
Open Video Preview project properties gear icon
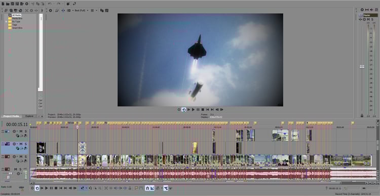click(x=50, y=11)
